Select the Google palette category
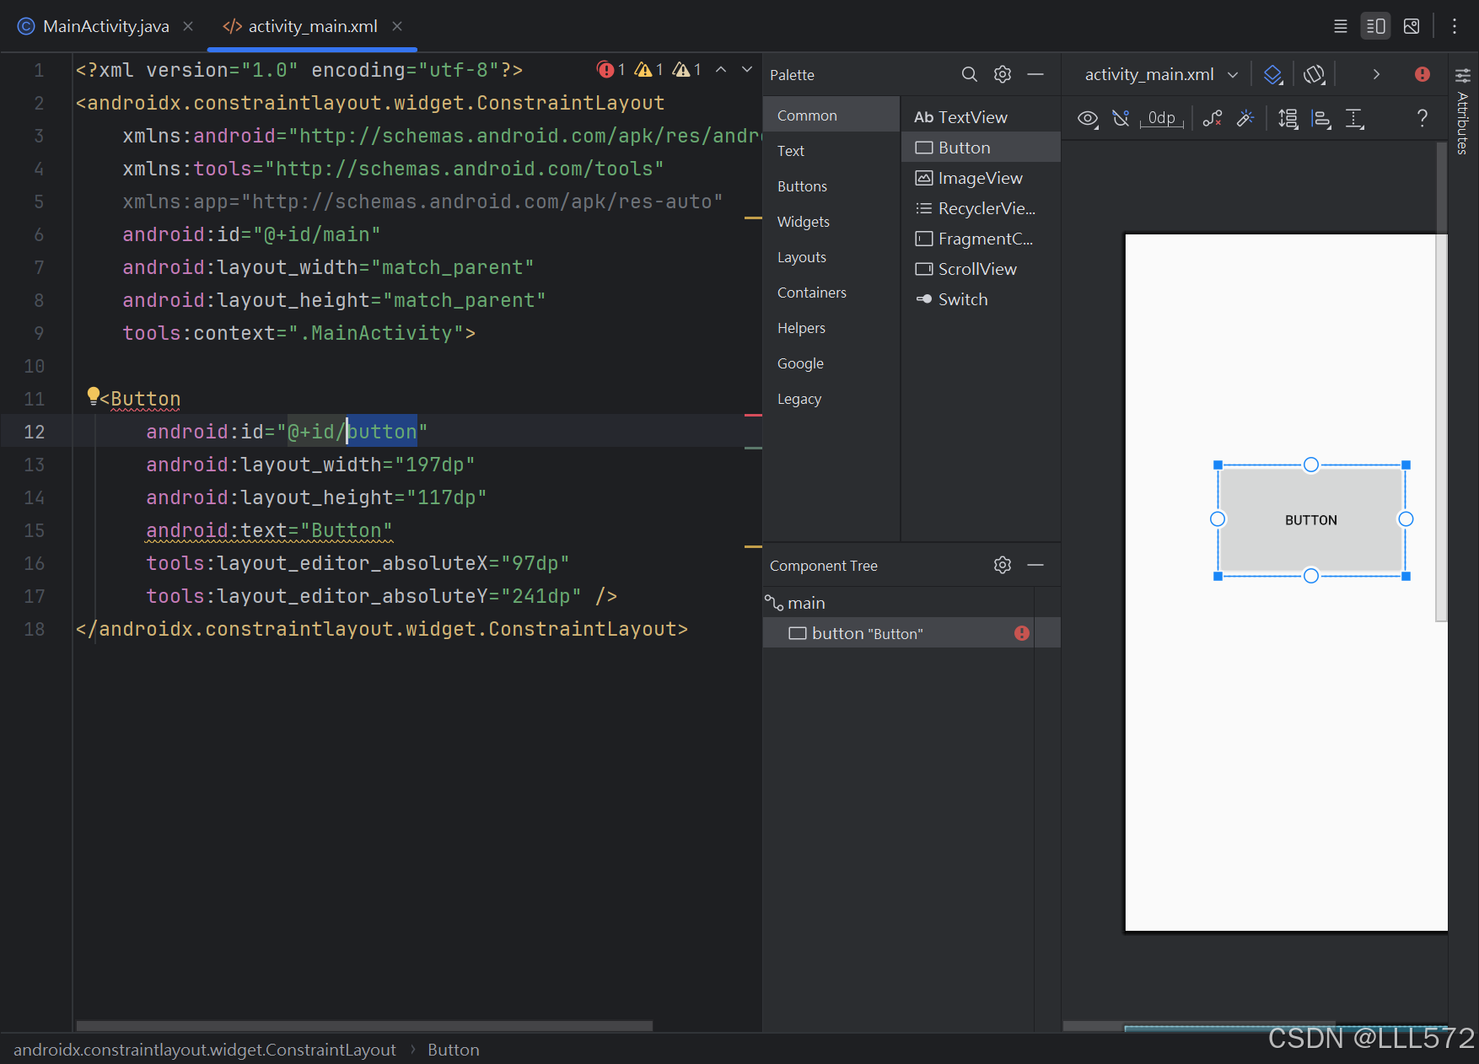 [x=831, y=363]
